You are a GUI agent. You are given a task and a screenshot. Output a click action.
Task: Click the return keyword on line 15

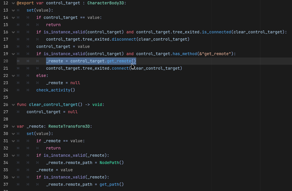53,25
